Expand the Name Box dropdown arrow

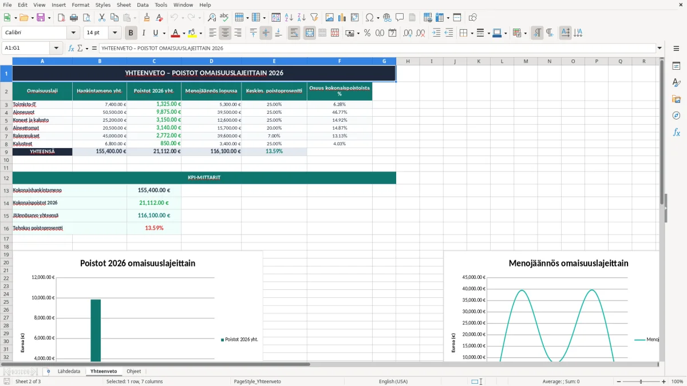pyautogui.click(x=56, y=48)
